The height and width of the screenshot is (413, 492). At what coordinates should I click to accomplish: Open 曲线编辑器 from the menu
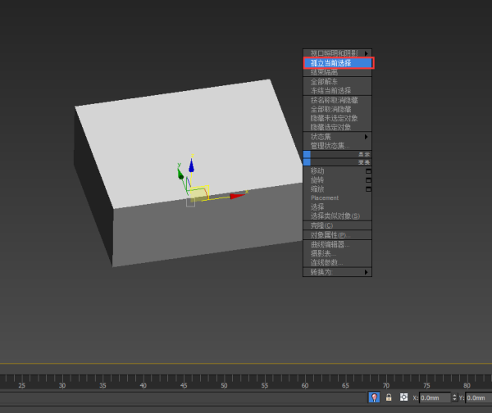330,244
